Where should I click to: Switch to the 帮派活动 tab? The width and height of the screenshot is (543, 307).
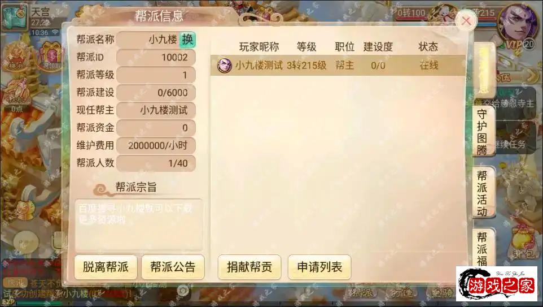483,193
